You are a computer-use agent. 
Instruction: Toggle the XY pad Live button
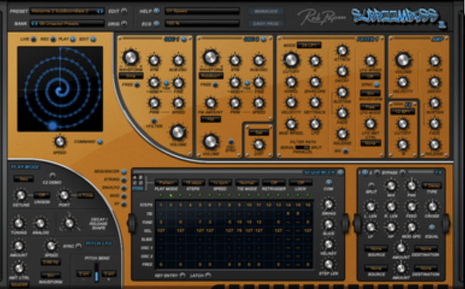point(34,39)
